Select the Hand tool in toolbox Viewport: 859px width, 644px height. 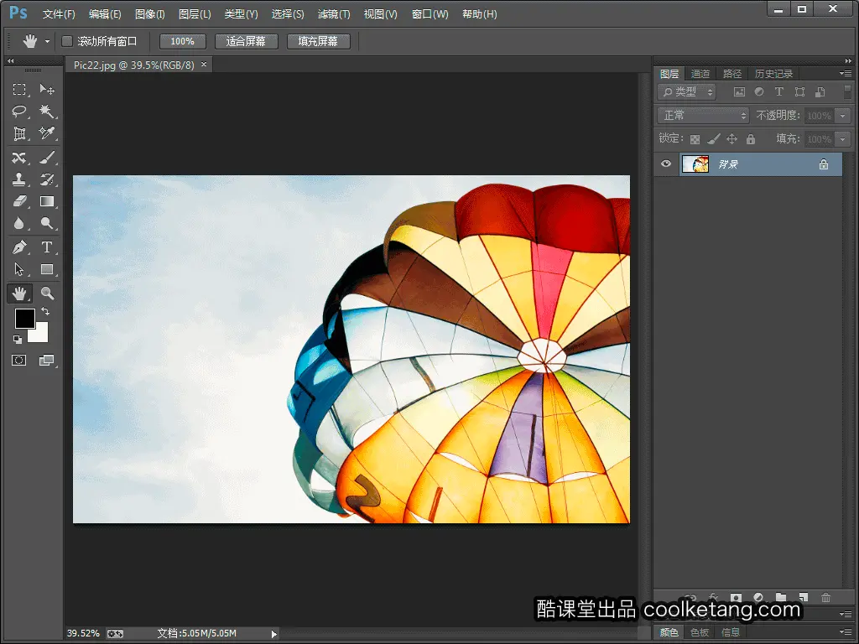[20, 293]
